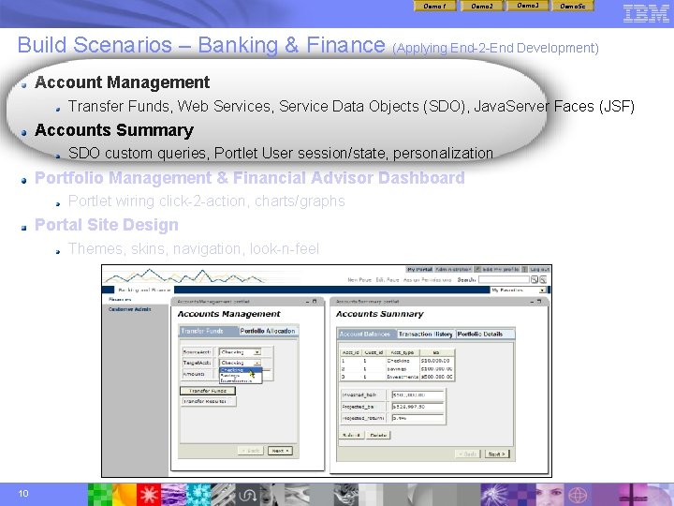
Task: Click the Search input field
Action: pos(504,279)
